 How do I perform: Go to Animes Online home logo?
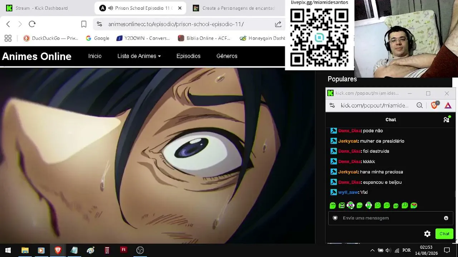click(x=37, y=56)
